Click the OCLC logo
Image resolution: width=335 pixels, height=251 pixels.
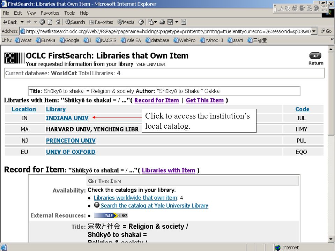pyautogui.click(x=14, y=58)
